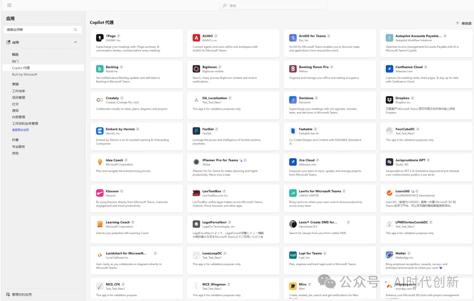Click the Embark by Hermis icon
This screenshot has height=301, width=474.
100,131
